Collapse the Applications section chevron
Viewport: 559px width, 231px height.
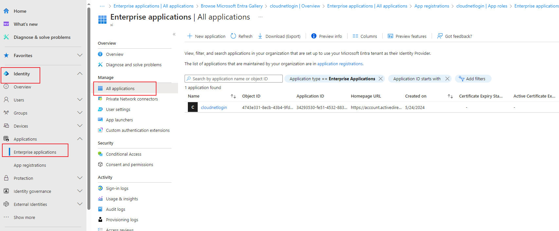[x=80, y=139]
